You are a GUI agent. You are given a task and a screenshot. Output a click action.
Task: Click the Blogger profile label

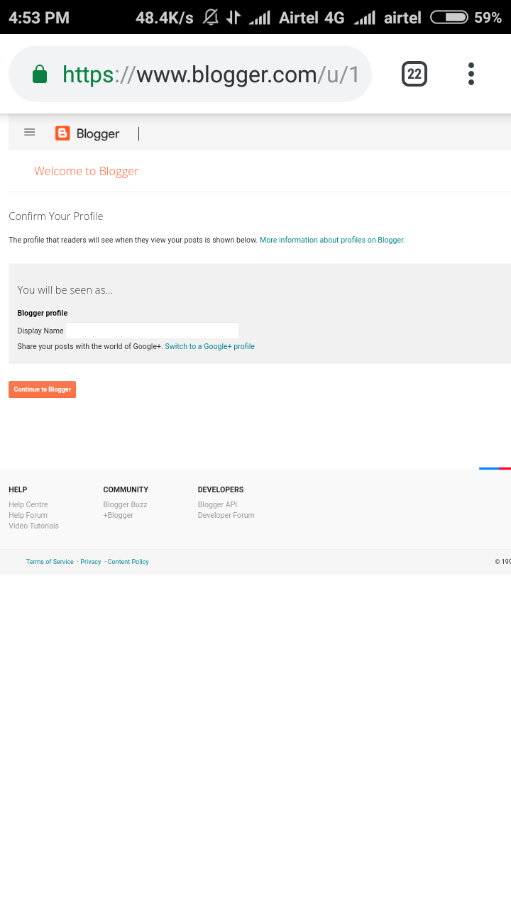[x=43, y=314]
